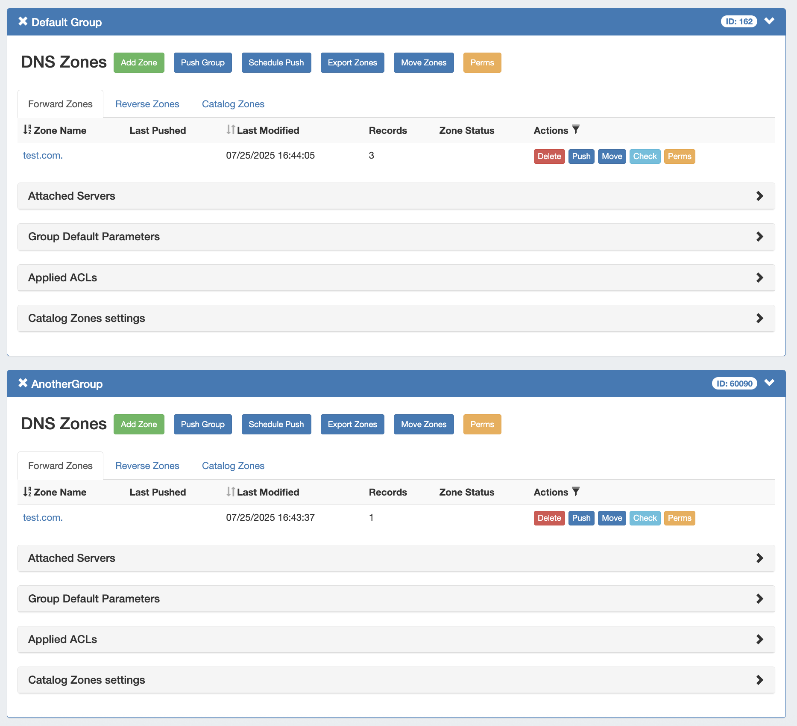Click Actions filter icon in Default Group

click(x=576, y=130)
